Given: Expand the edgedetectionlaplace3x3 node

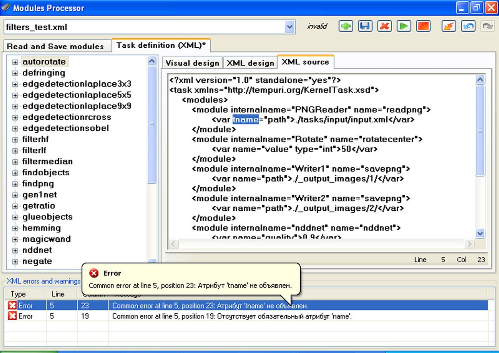Looking at the screenshot, I should tap(15, 85).
